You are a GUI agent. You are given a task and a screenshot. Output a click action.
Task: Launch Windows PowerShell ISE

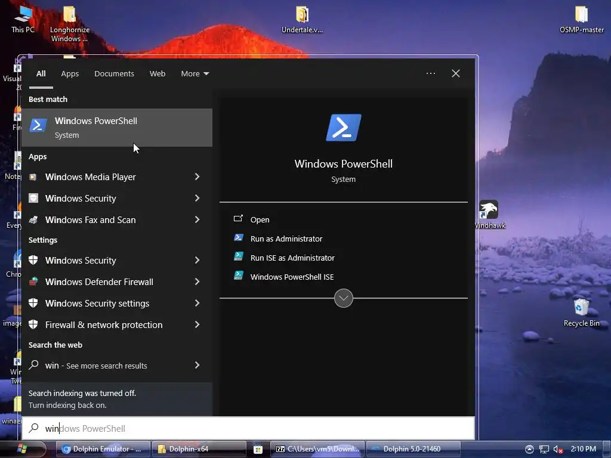coord(292,277)
